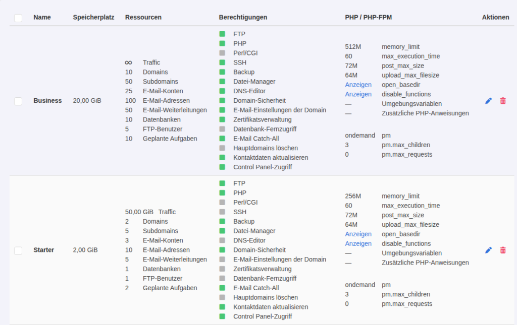
Task: Delete the Starter plan via trash icon
Action: click(x=503, y=250)
